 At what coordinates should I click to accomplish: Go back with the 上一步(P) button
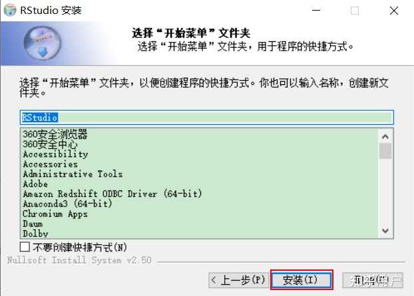point(239,280)
